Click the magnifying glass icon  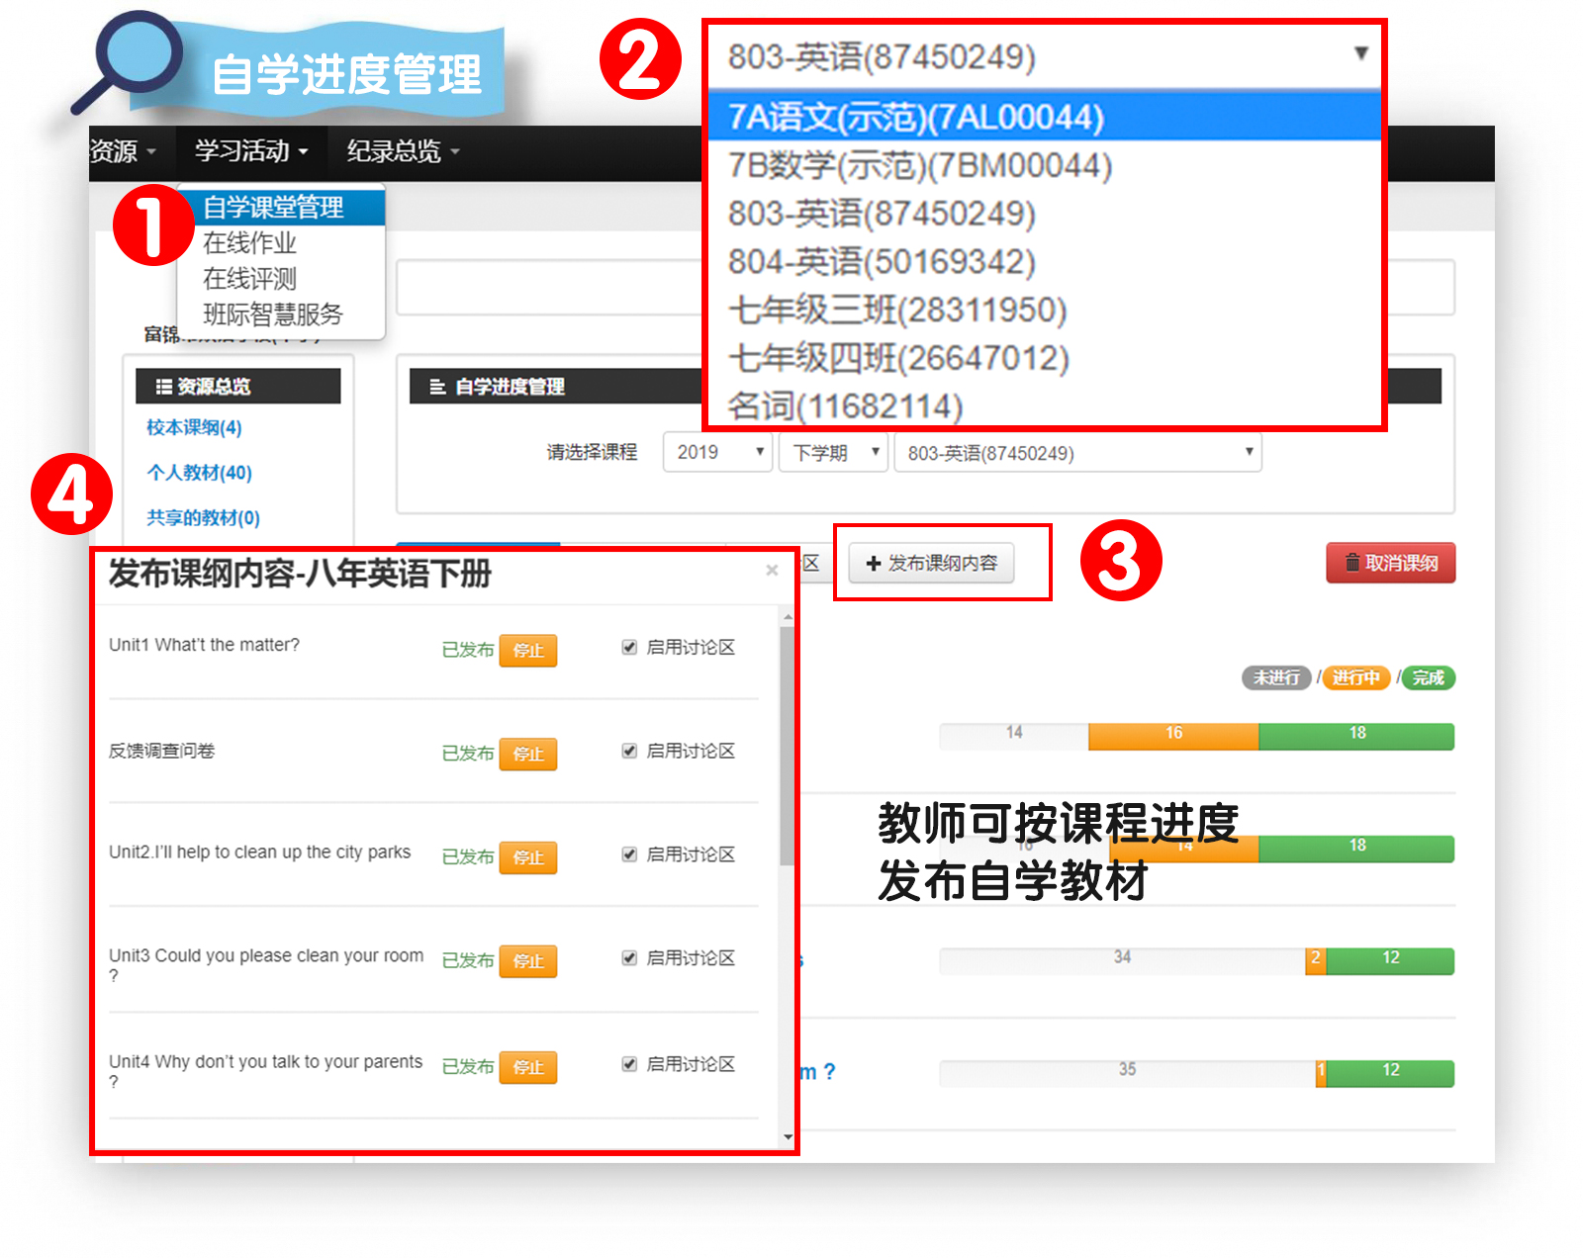click(129, 59)
